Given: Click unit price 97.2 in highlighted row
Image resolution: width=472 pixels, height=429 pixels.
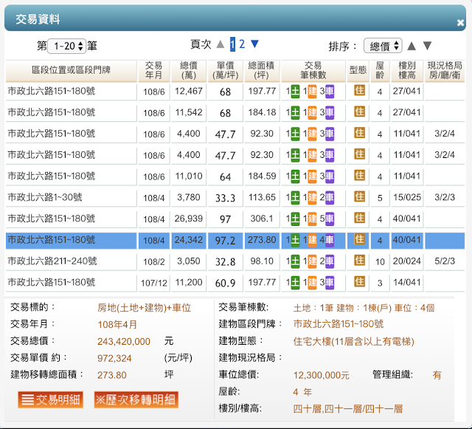Looking at the screenshot, I should pyautogui.click(x=226, y=241).
